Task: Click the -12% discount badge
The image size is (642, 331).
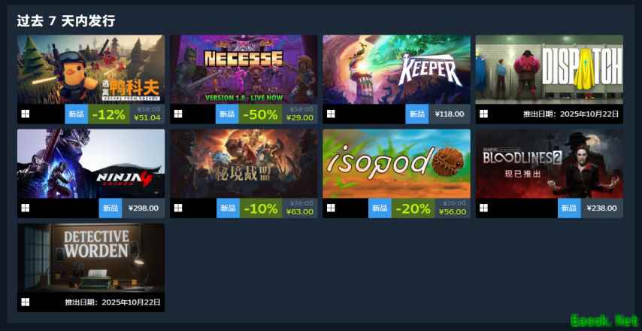Action: click(108, 114)
